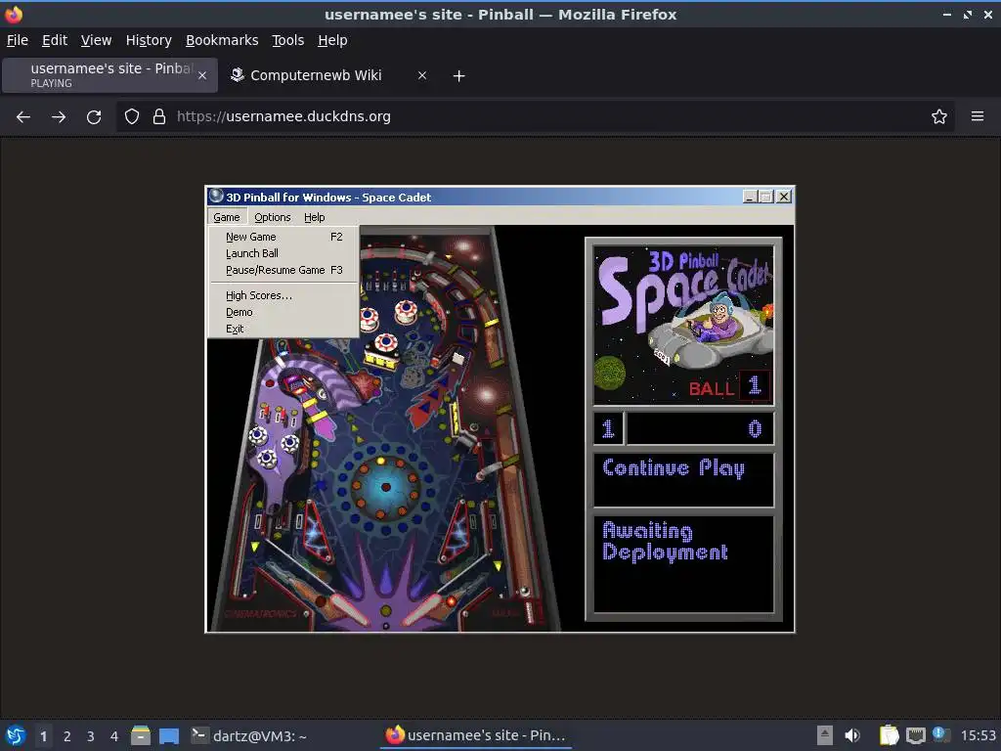Minimize the 3D Pinball window
Screen dimensions: 1001x751
(750, 197)
